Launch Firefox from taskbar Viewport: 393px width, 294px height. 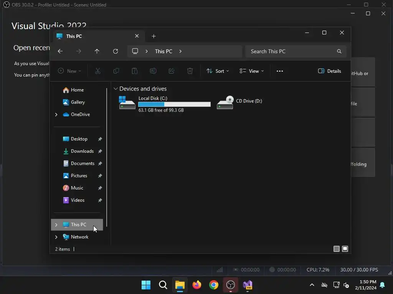(197, 285)
